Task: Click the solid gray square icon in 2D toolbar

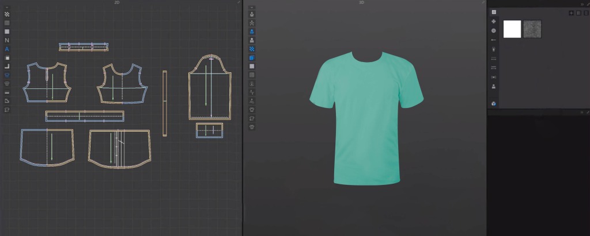Action: point(7,32)
